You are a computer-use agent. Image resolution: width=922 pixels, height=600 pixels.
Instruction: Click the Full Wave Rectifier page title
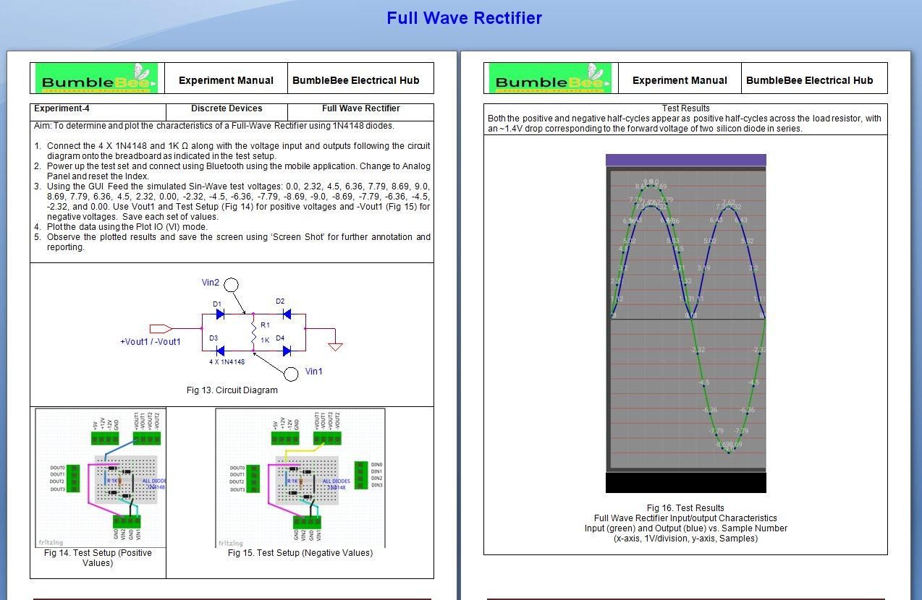click(464, 18)
